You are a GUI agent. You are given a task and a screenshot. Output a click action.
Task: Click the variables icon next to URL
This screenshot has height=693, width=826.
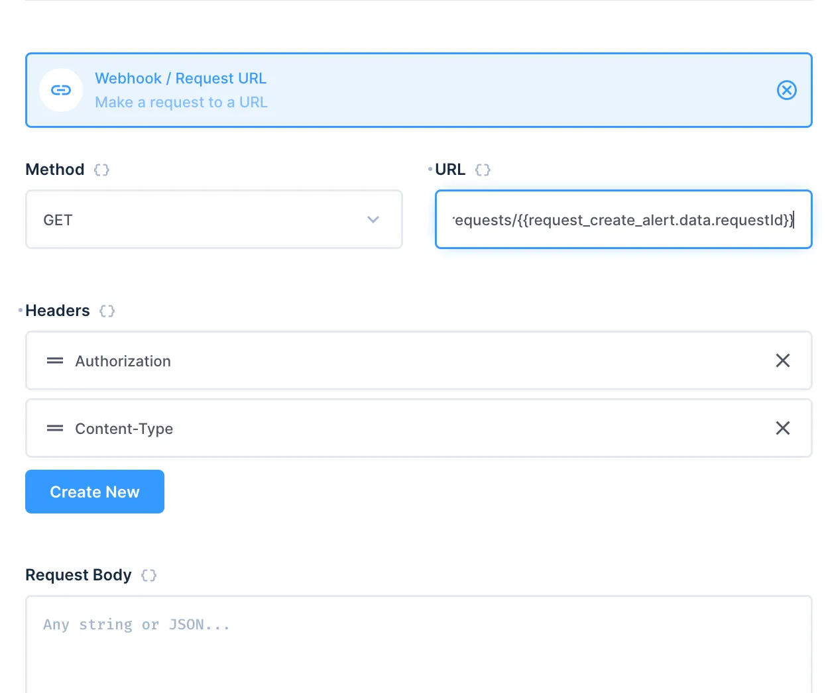[x=483, y=170]
